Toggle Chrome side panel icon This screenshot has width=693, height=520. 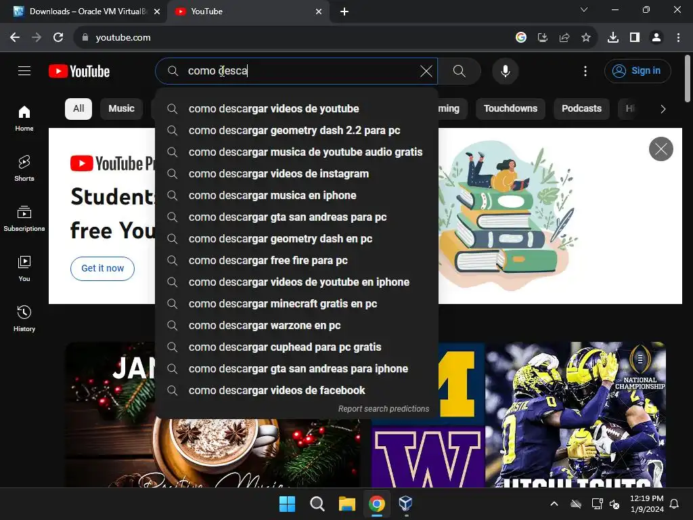point(635,38)
